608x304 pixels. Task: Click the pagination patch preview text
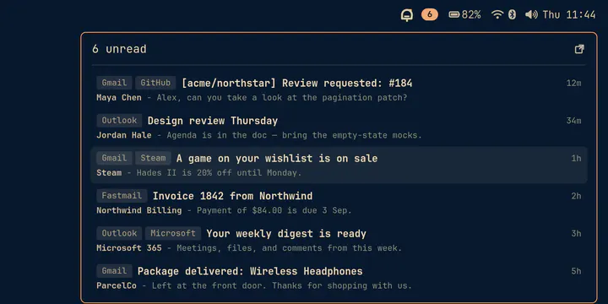[282, 98]
